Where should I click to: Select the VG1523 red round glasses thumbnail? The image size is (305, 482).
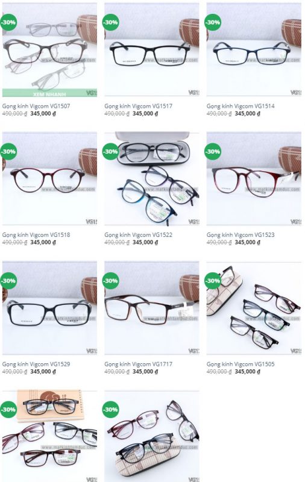[x=254, y=178]
